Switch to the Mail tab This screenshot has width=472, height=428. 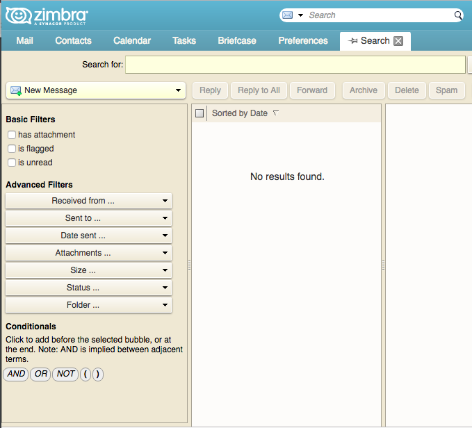pyautogui.click(x=25, y=40)
